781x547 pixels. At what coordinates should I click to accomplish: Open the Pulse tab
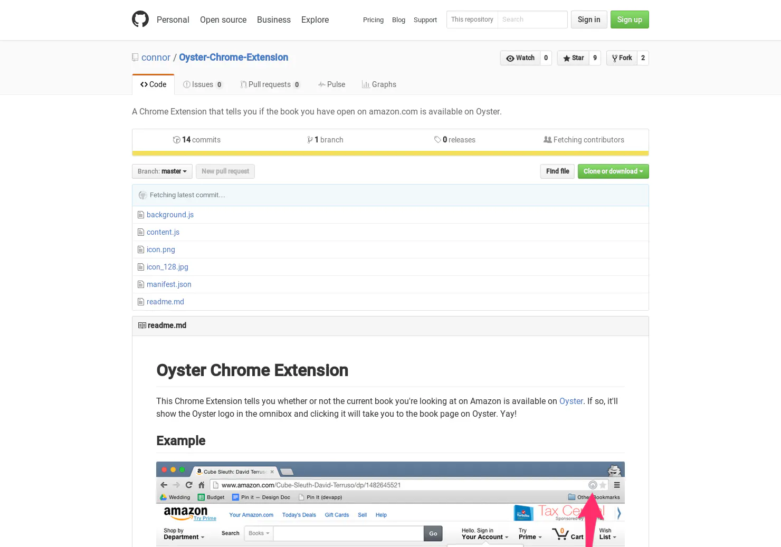click(x=331, y=84)
